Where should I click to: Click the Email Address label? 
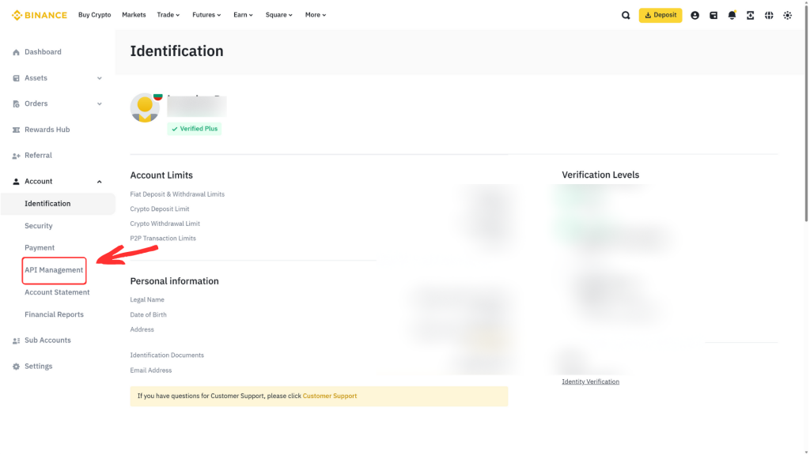[151, 370]
